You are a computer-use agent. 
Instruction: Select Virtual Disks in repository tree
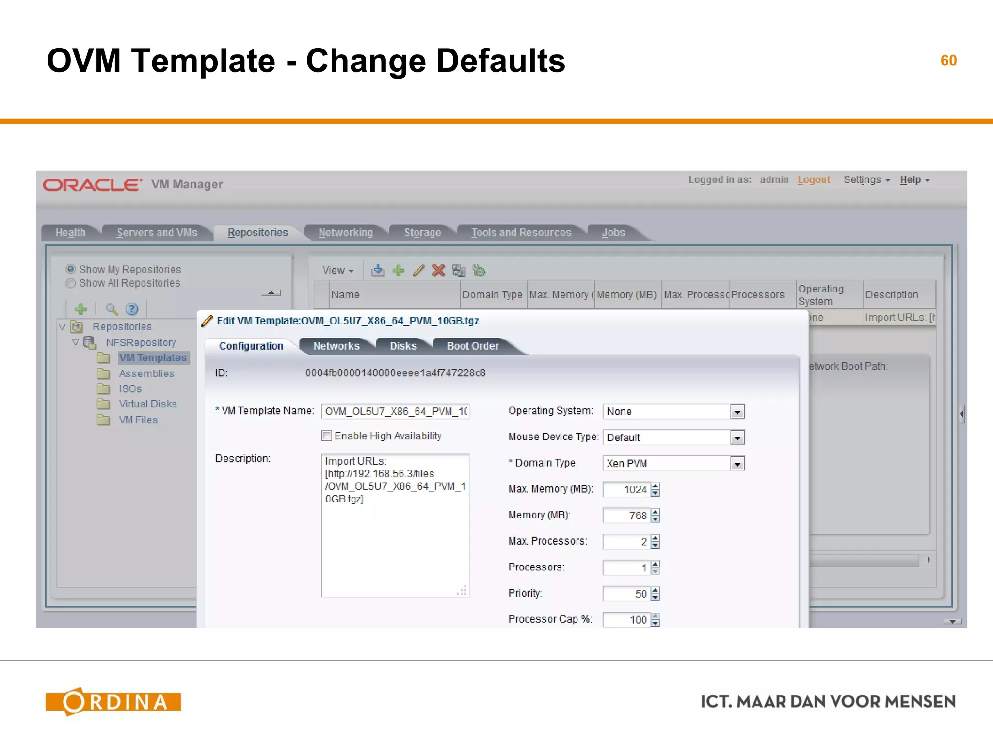click(x=148, y=404)
